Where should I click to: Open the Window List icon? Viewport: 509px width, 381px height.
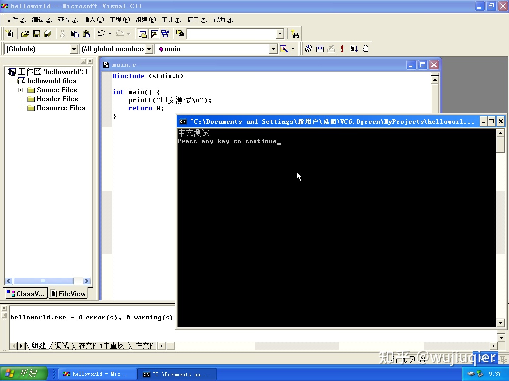(x=165, y=33)
